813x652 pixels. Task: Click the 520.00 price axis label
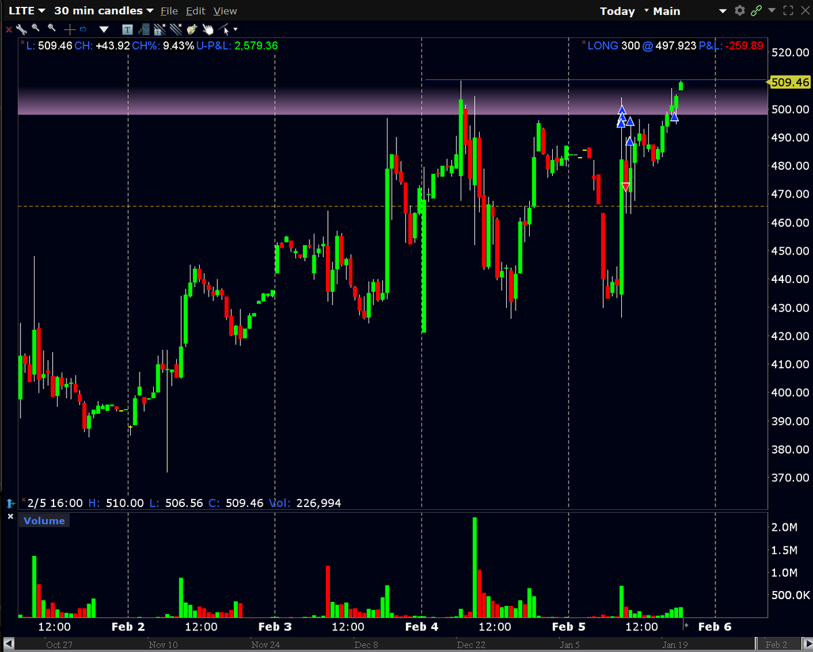(x=791, y=52)
